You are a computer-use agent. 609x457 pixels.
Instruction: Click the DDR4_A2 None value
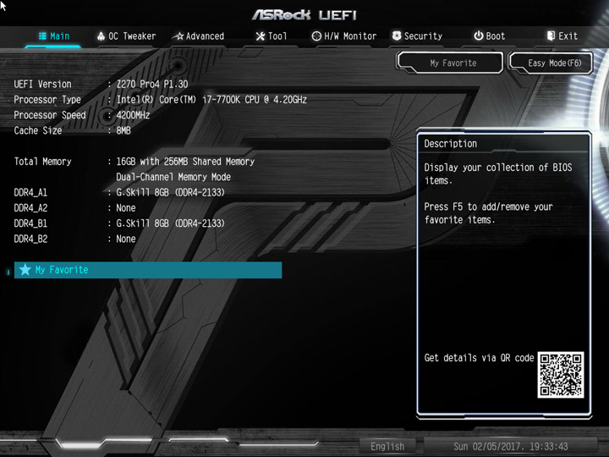(126, 208)
